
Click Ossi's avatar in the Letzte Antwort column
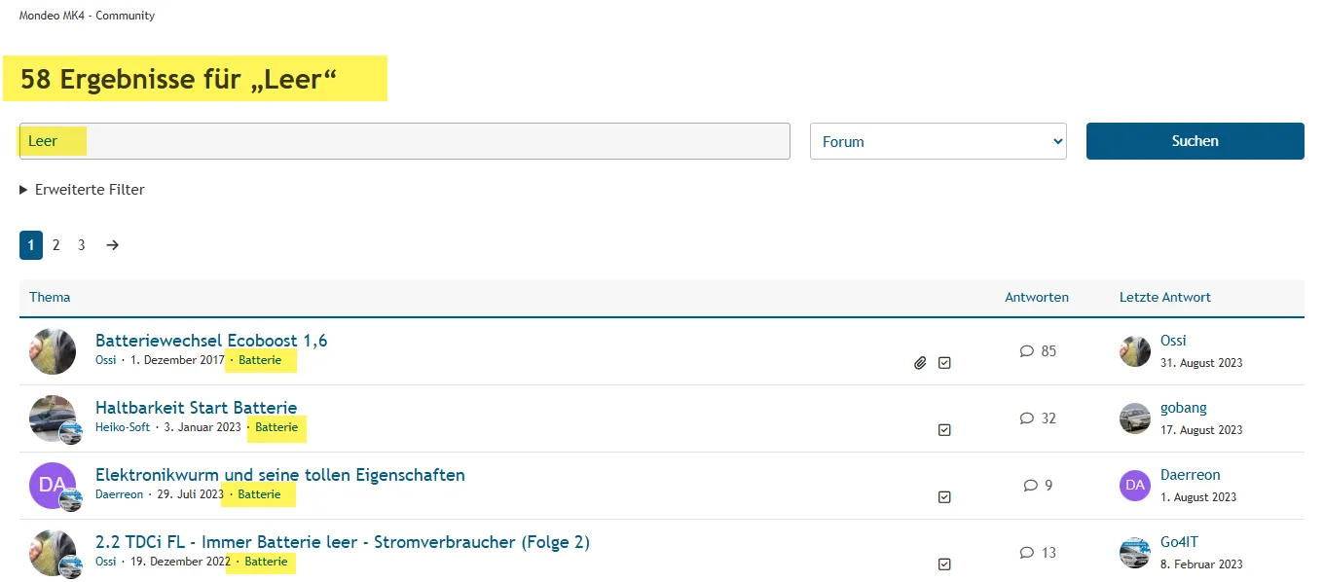[x=1135, y=351]
